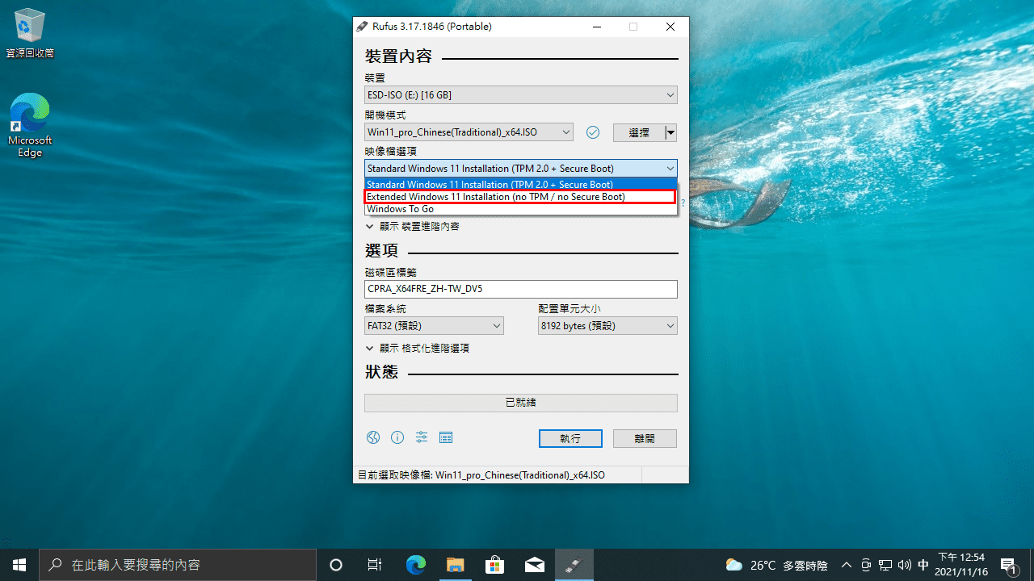Open the 檔案系統 FAT32 dropdown

click(434, 325)
